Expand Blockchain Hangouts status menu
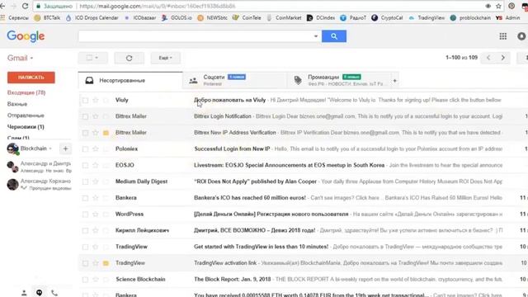This screenshot has height=297, width=528. 50,148
